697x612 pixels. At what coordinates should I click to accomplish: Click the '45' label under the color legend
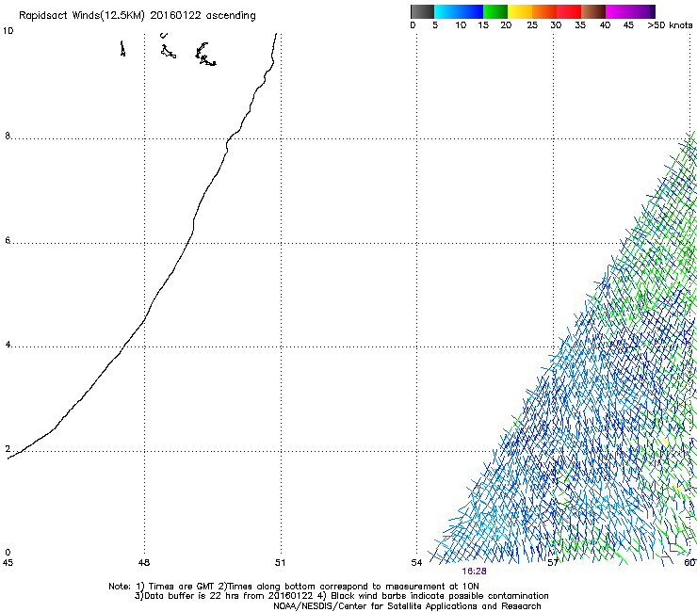(628, 25)
